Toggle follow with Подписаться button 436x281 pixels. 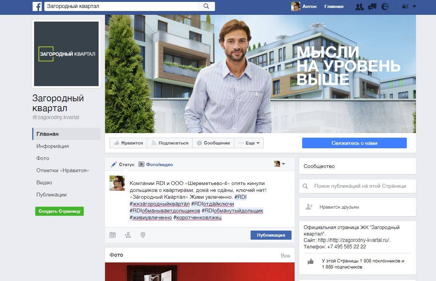169,143
